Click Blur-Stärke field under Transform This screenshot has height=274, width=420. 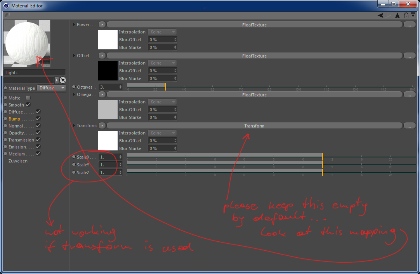point(162,148)
